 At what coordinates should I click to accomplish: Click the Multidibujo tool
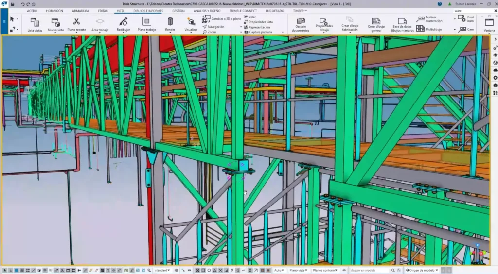click(429, 29)
